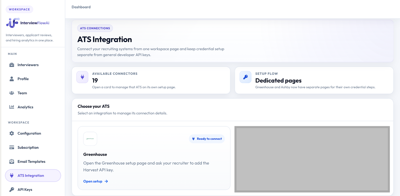Click the InterviewFlowAI logo icon
400x196 pixels.
point(12,23)
